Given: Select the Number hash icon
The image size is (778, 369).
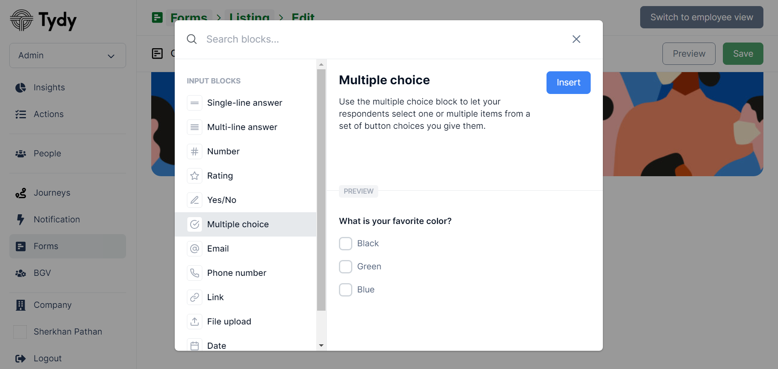Looking at the screenshot, I should coord(195,151).
